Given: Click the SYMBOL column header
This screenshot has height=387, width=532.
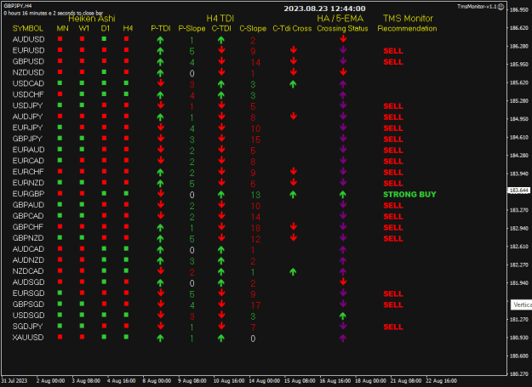Looking at the screenshot, I should click(28, 28).
